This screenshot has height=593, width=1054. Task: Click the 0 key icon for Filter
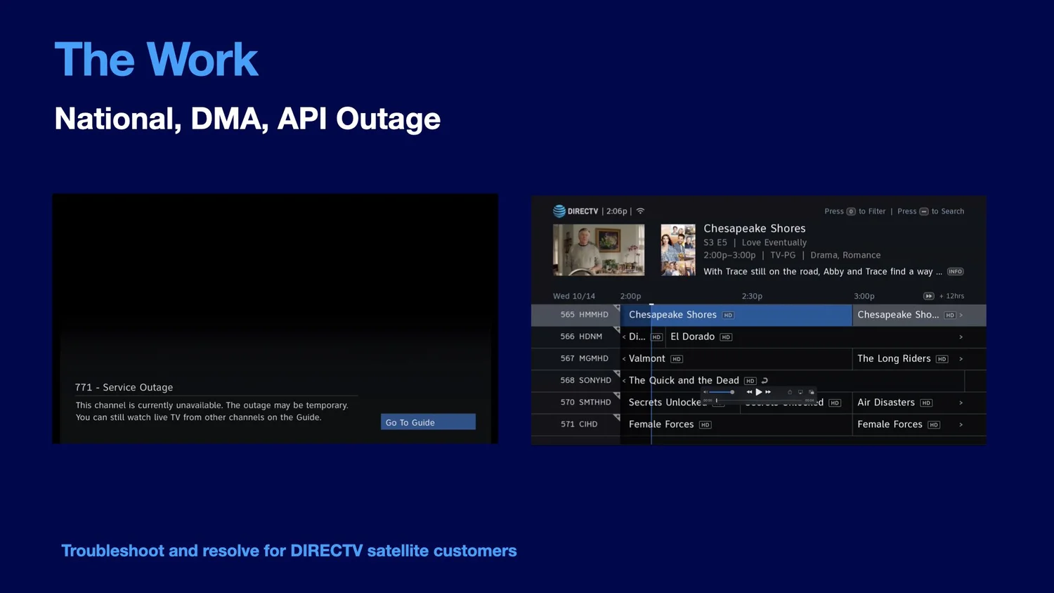click(851, 211)
